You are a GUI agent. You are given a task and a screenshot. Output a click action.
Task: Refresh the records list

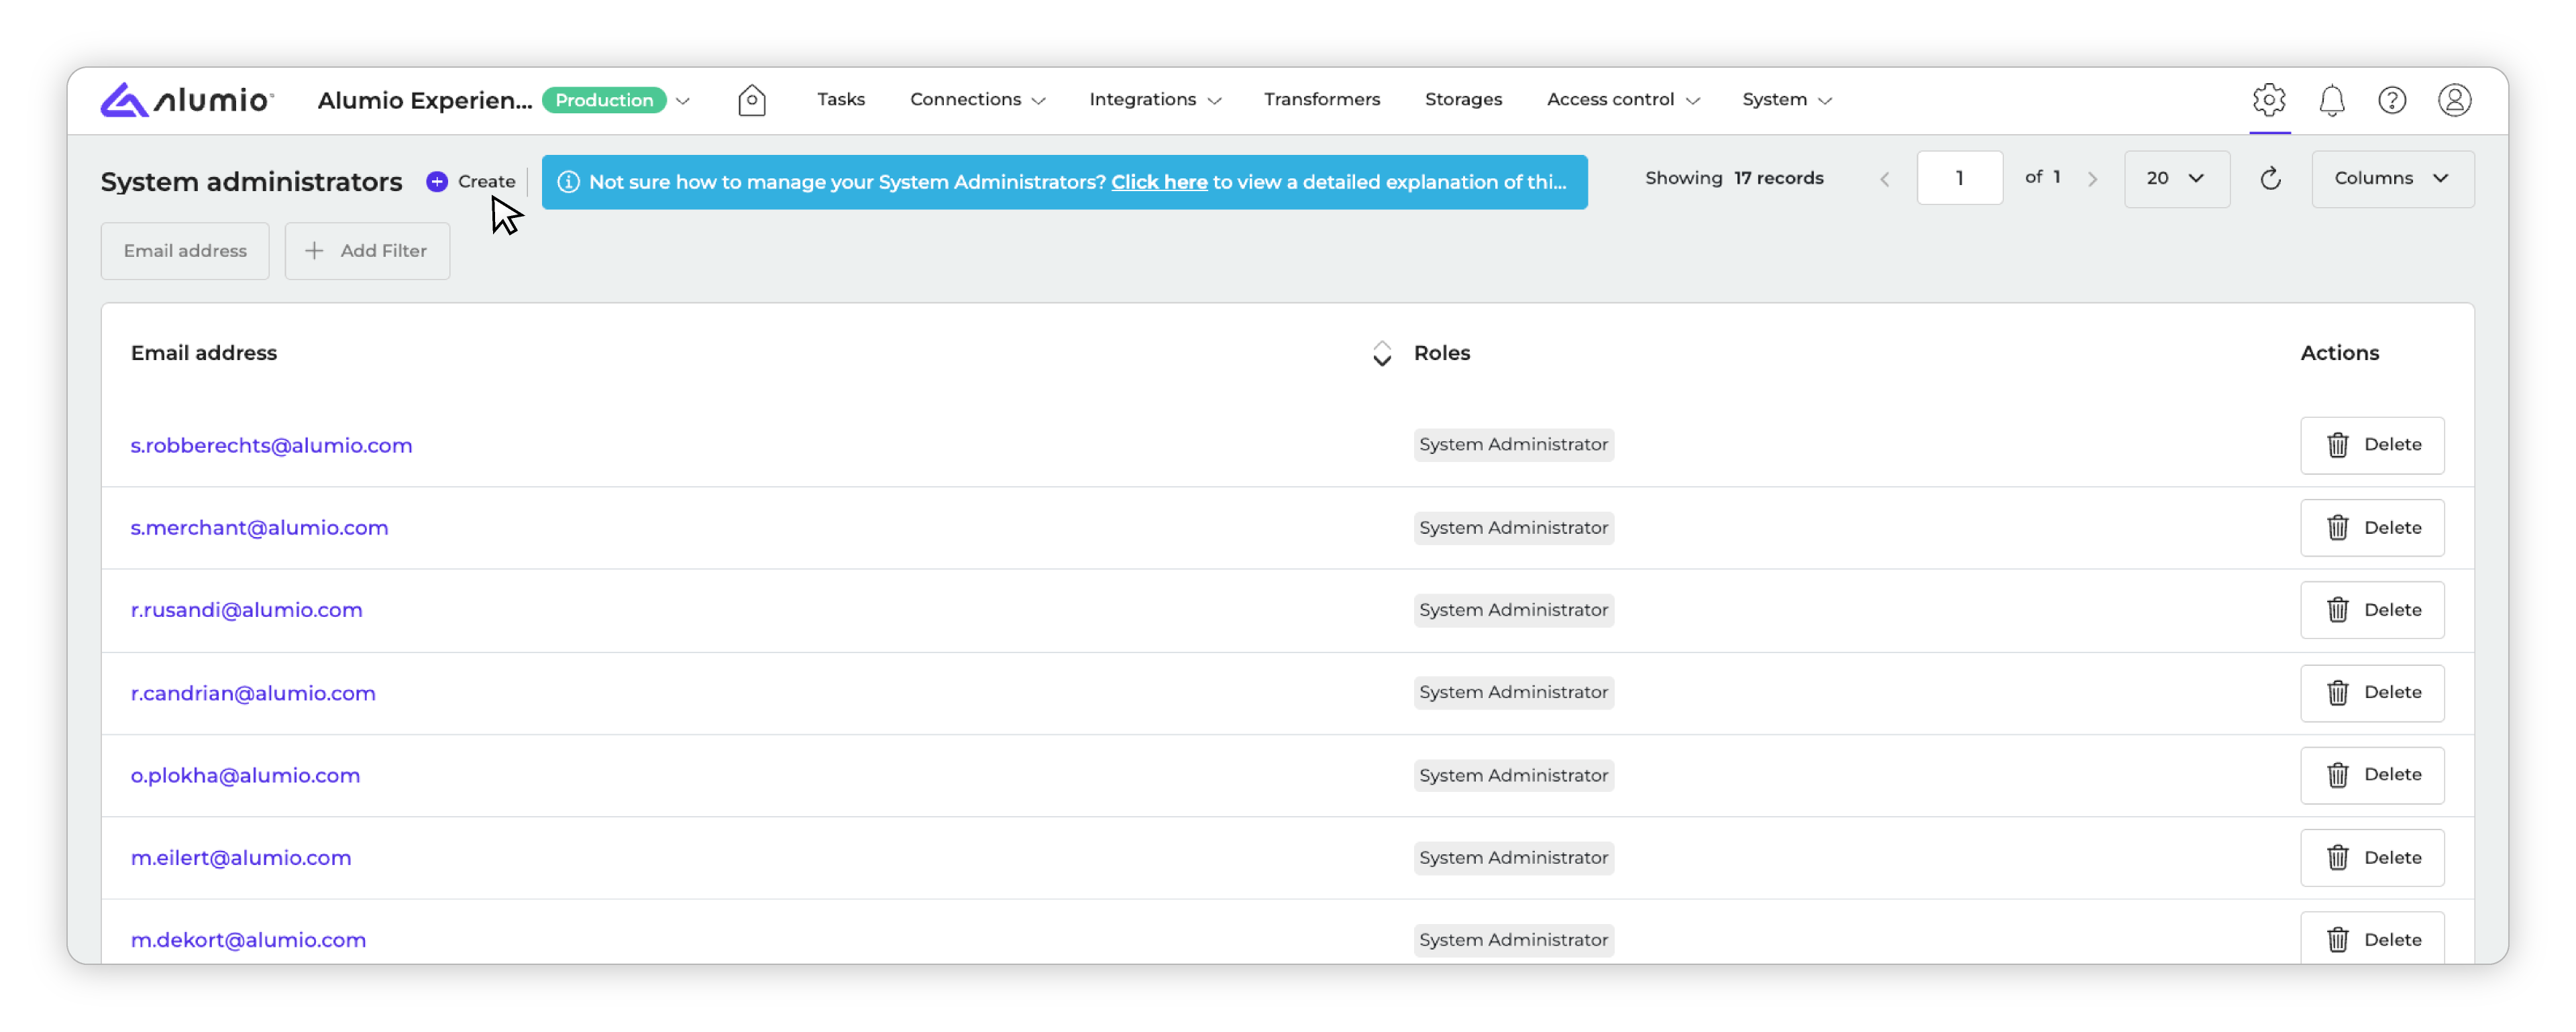click(x=2270, y=179)
